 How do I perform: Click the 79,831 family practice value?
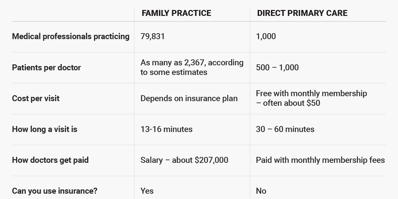[x=153, y=36]
